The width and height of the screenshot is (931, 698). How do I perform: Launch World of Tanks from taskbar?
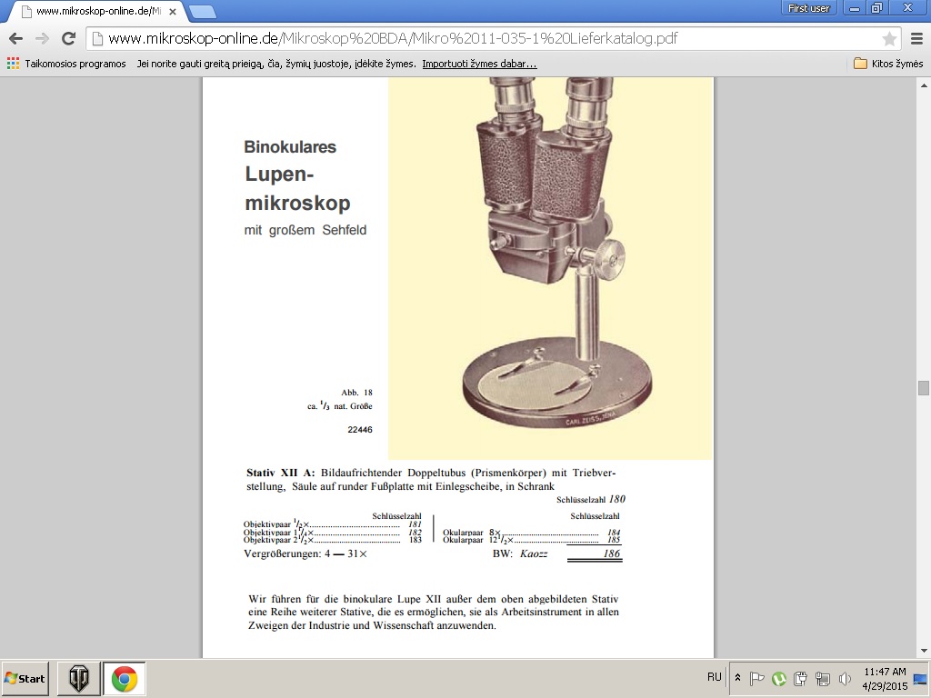(79, 679)
